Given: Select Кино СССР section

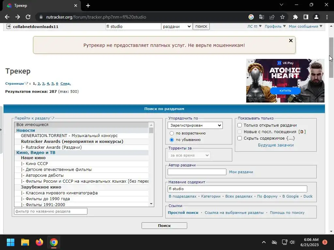Looking at the screenshot, I should pos(81,164).
